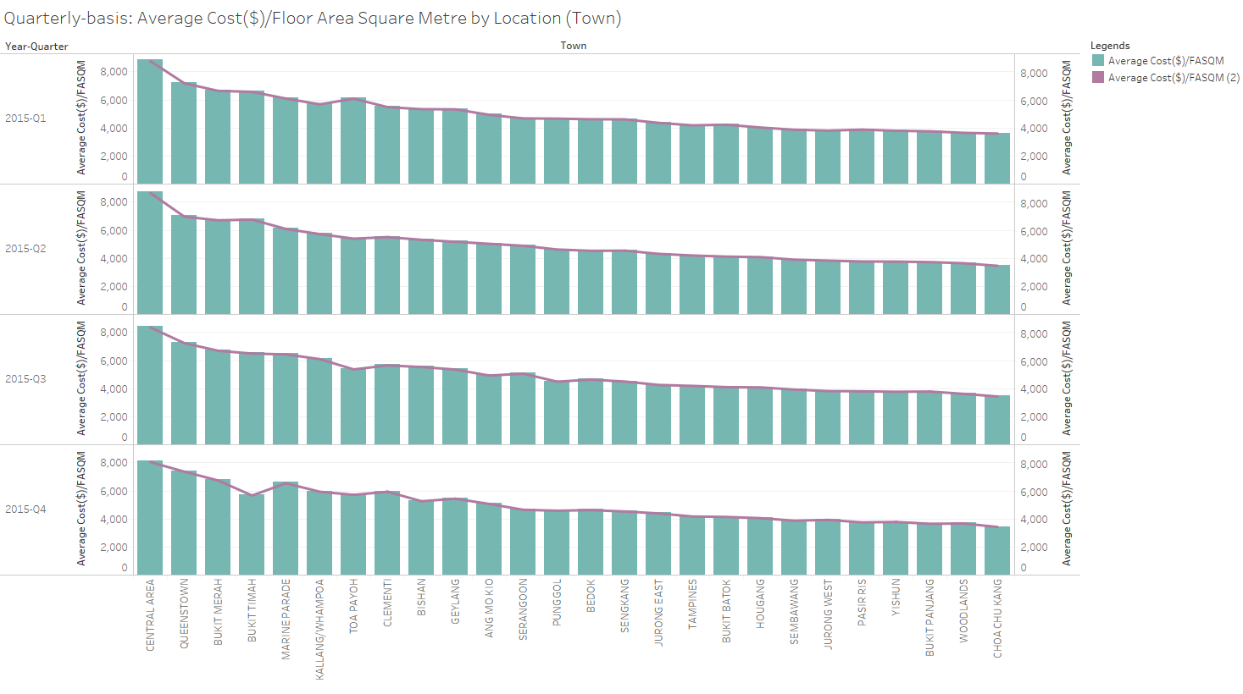Click the left 8,000 tick in 2015-Q1 row

114,72
